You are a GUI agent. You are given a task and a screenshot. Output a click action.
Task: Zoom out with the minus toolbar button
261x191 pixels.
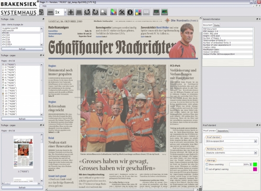[50, 12]
